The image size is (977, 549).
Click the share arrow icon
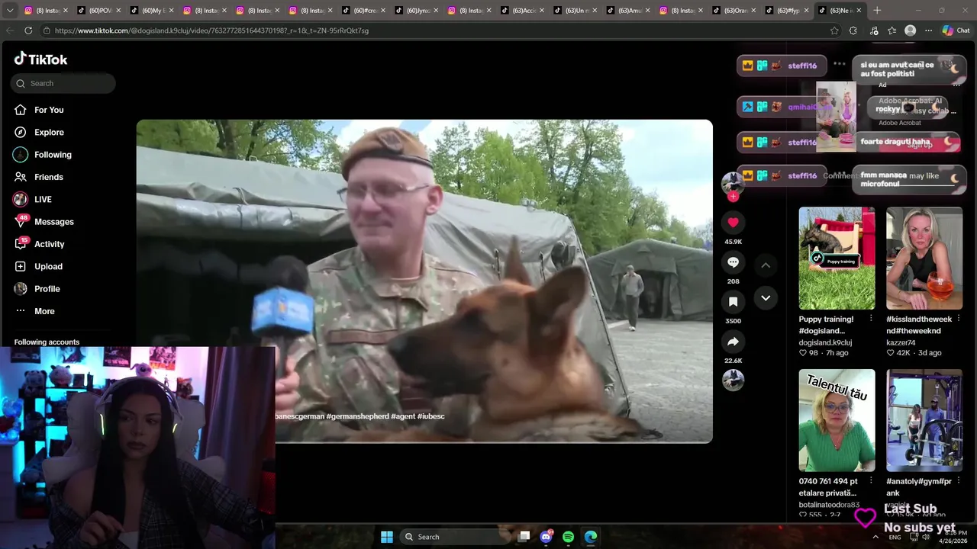(x=733, y=342)
